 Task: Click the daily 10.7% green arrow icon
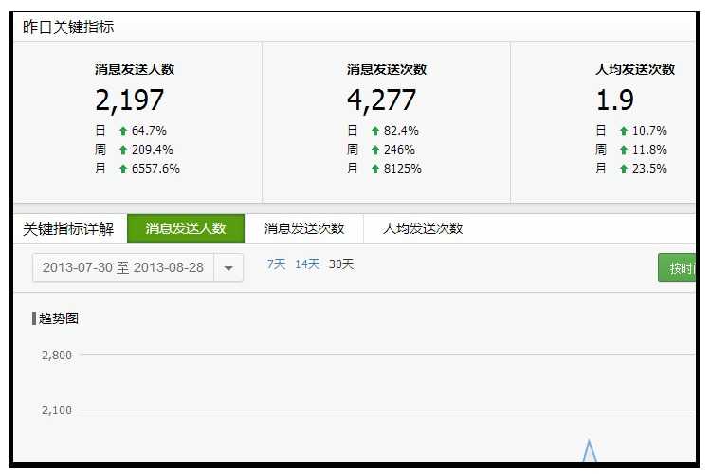coord(624,131)
